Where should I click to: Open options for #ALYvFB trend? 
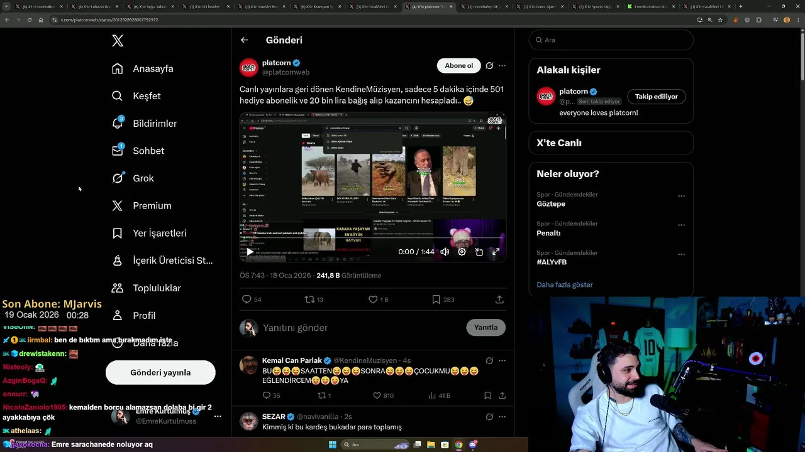point(681,254)
